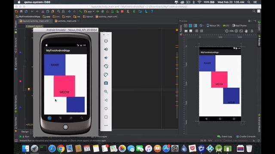Click emulator Back triangle button

106,100
